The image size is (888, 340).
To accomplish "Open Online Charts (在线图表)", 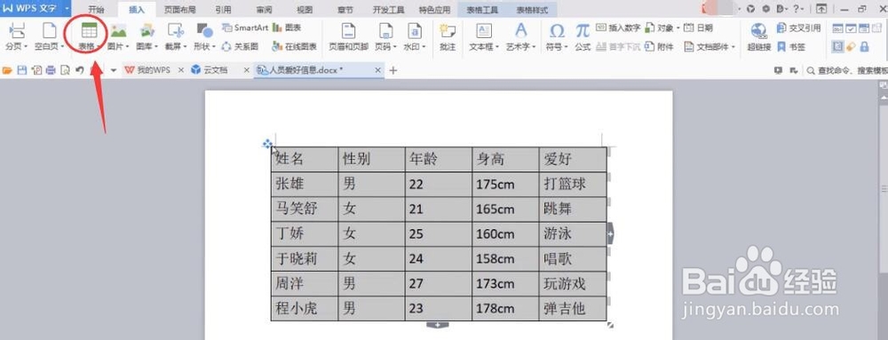I will (295, 47).
